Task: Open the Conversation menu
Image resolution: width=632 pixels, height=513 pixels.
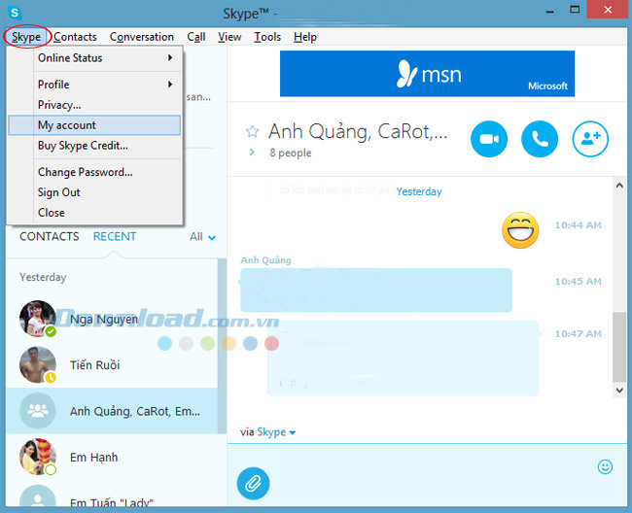Action: point(142,37)
